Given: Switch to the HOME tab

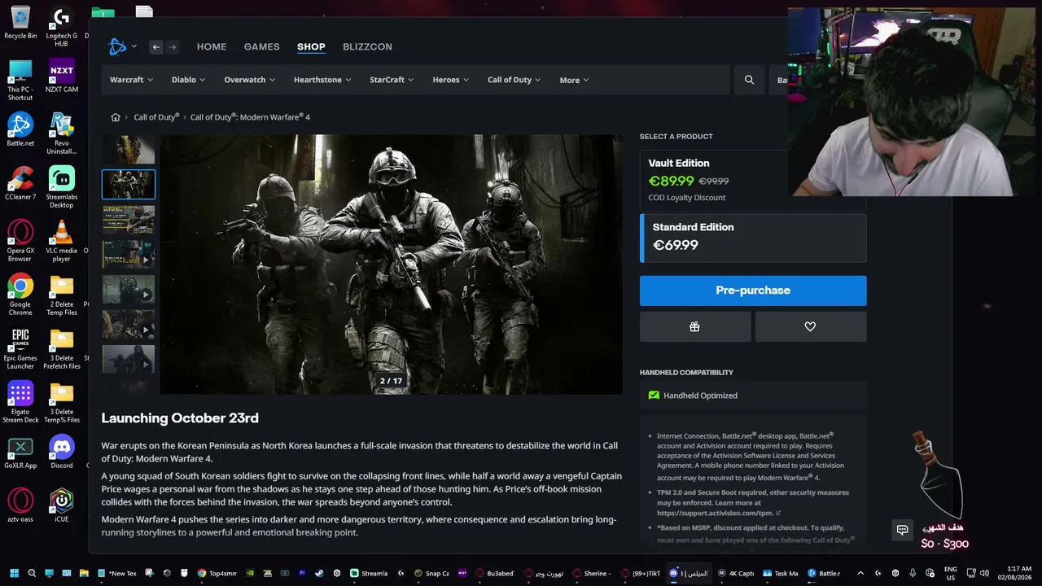Looking at the screenshot, I should click(x=212, y=46).
